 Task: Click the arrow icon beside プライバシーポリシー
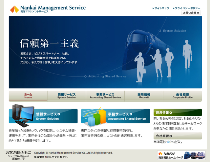174,8
